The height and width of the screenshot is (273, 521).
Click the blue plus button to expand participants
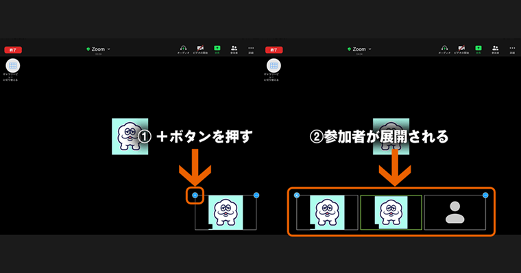pos(195,195)
